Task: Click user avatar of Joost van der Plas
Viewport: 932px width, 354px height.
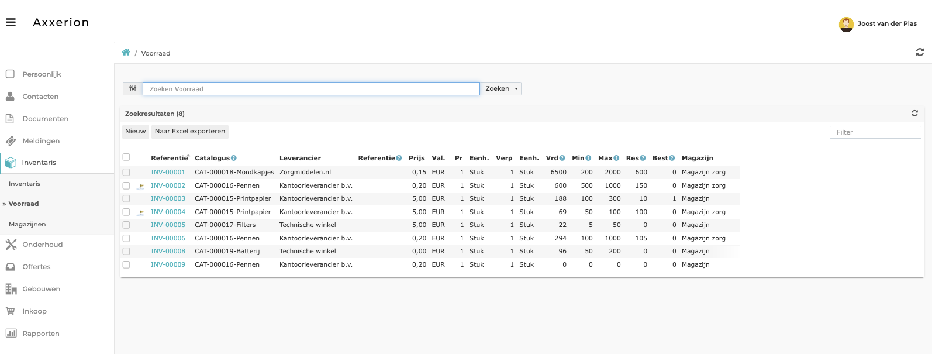Action: (845, 24)
